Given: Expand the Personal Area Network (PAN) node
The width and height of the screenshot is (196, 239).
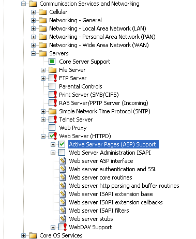Looking at the screenshot, I should 33,37.
